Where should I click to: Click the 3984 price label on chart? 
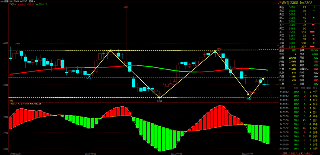(18, 44)
